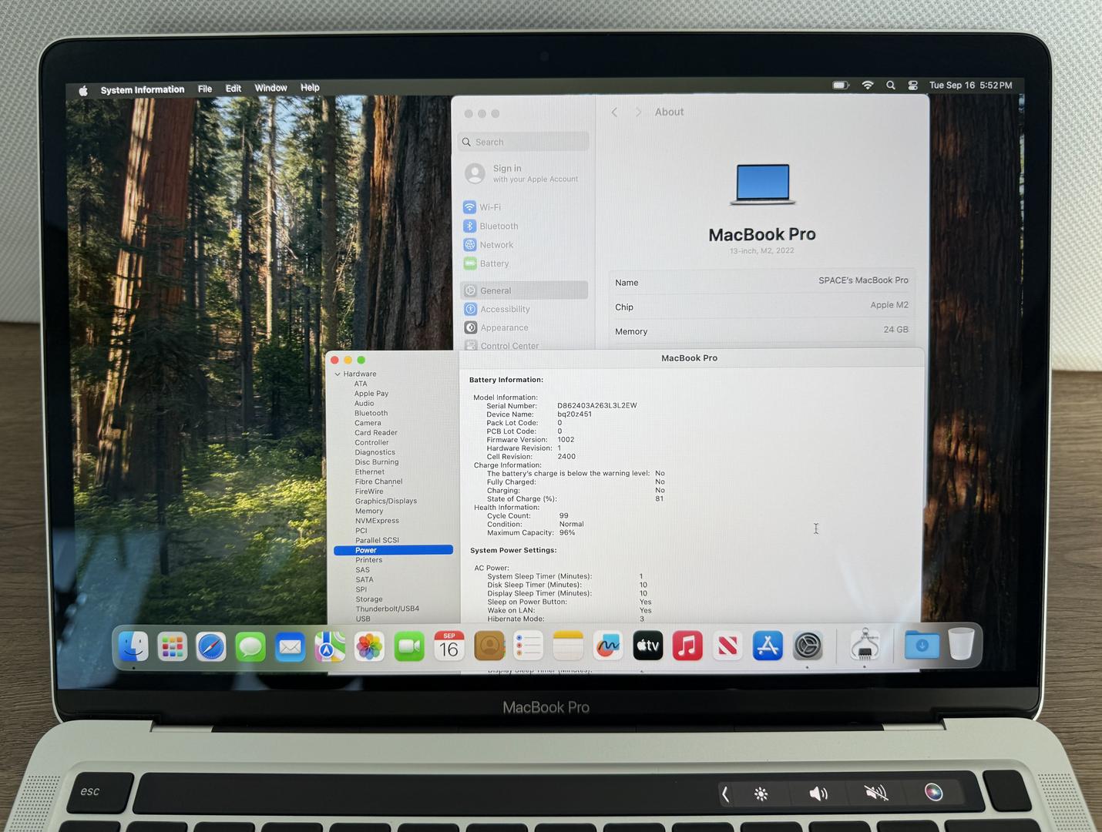Viewport: 1102px width, 832px height.
Task: Launch Music app from the Dock
Action: 687,646
